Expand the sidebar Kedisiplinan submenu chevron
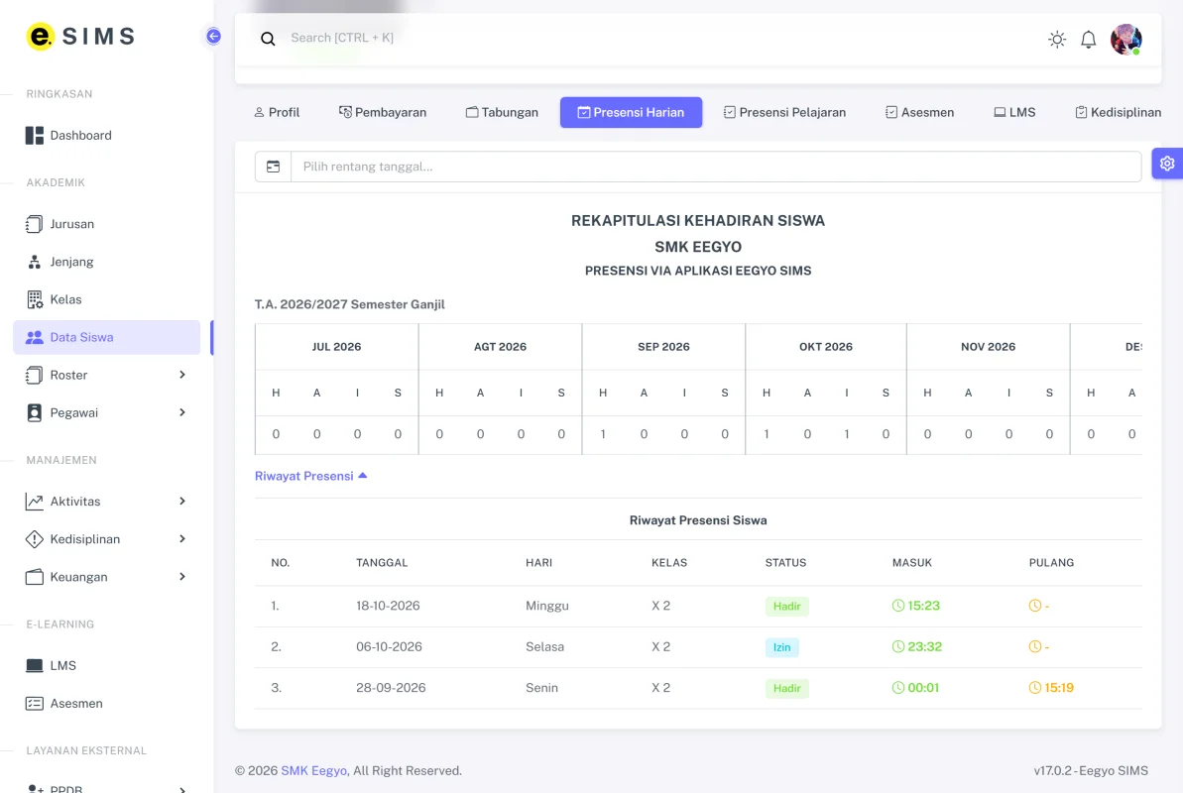This screenshot has width=1183, height=793. point(181,539)
